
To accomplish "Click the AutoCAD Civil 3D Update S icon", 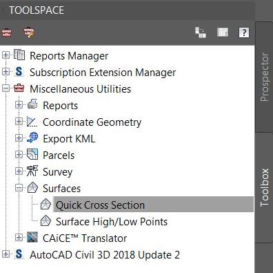I will click(x=19, y=254).
